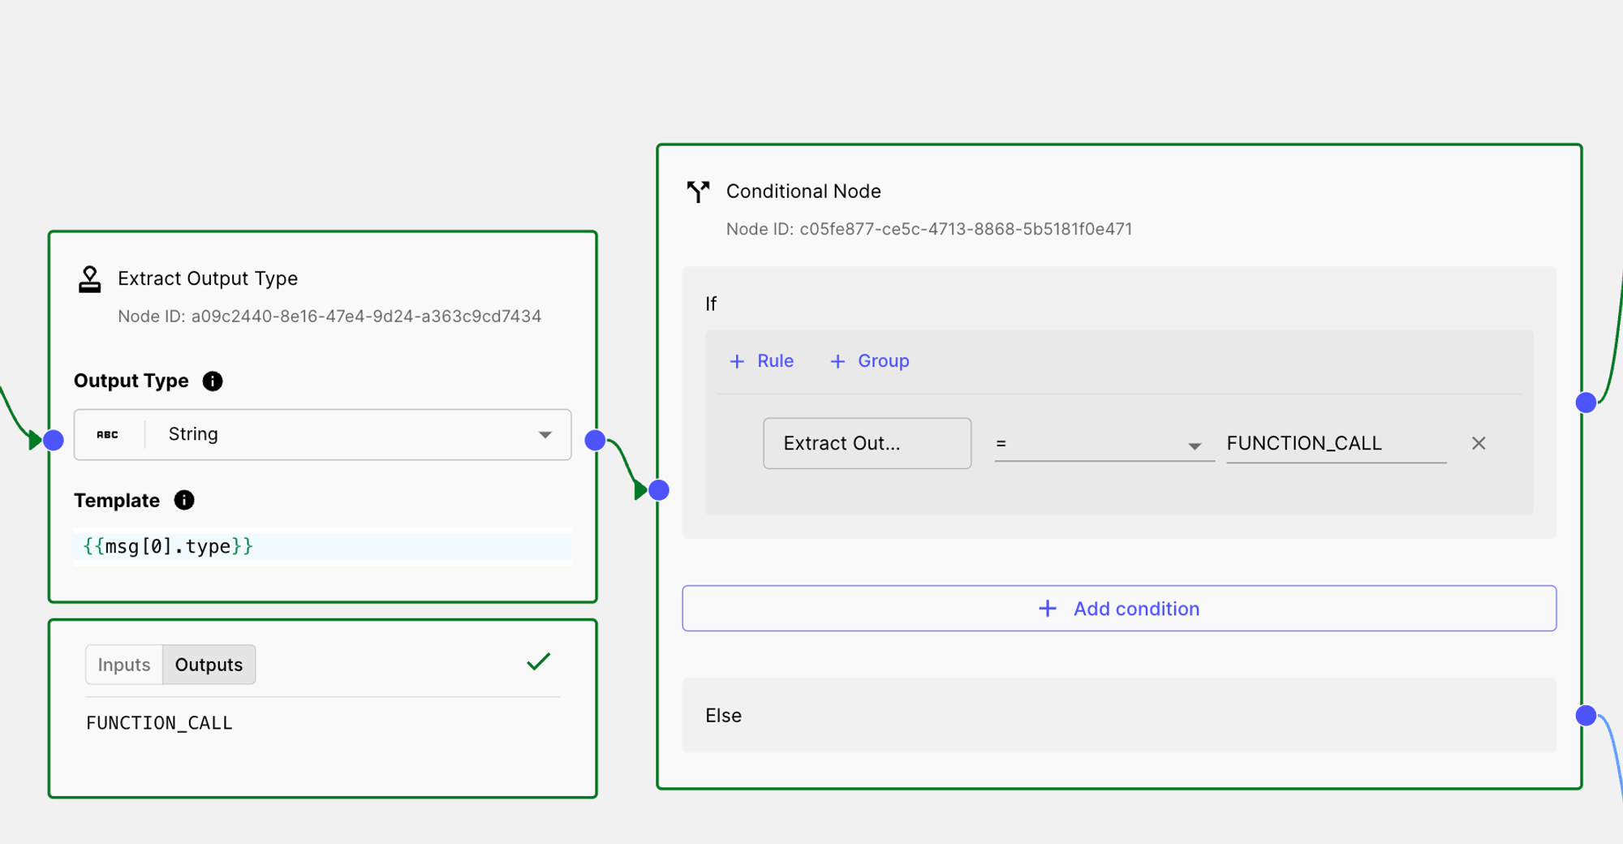Click the FUNCTION_CALL output value text
This screenshot has width=1623, height=844.
(x=159, y=723)
